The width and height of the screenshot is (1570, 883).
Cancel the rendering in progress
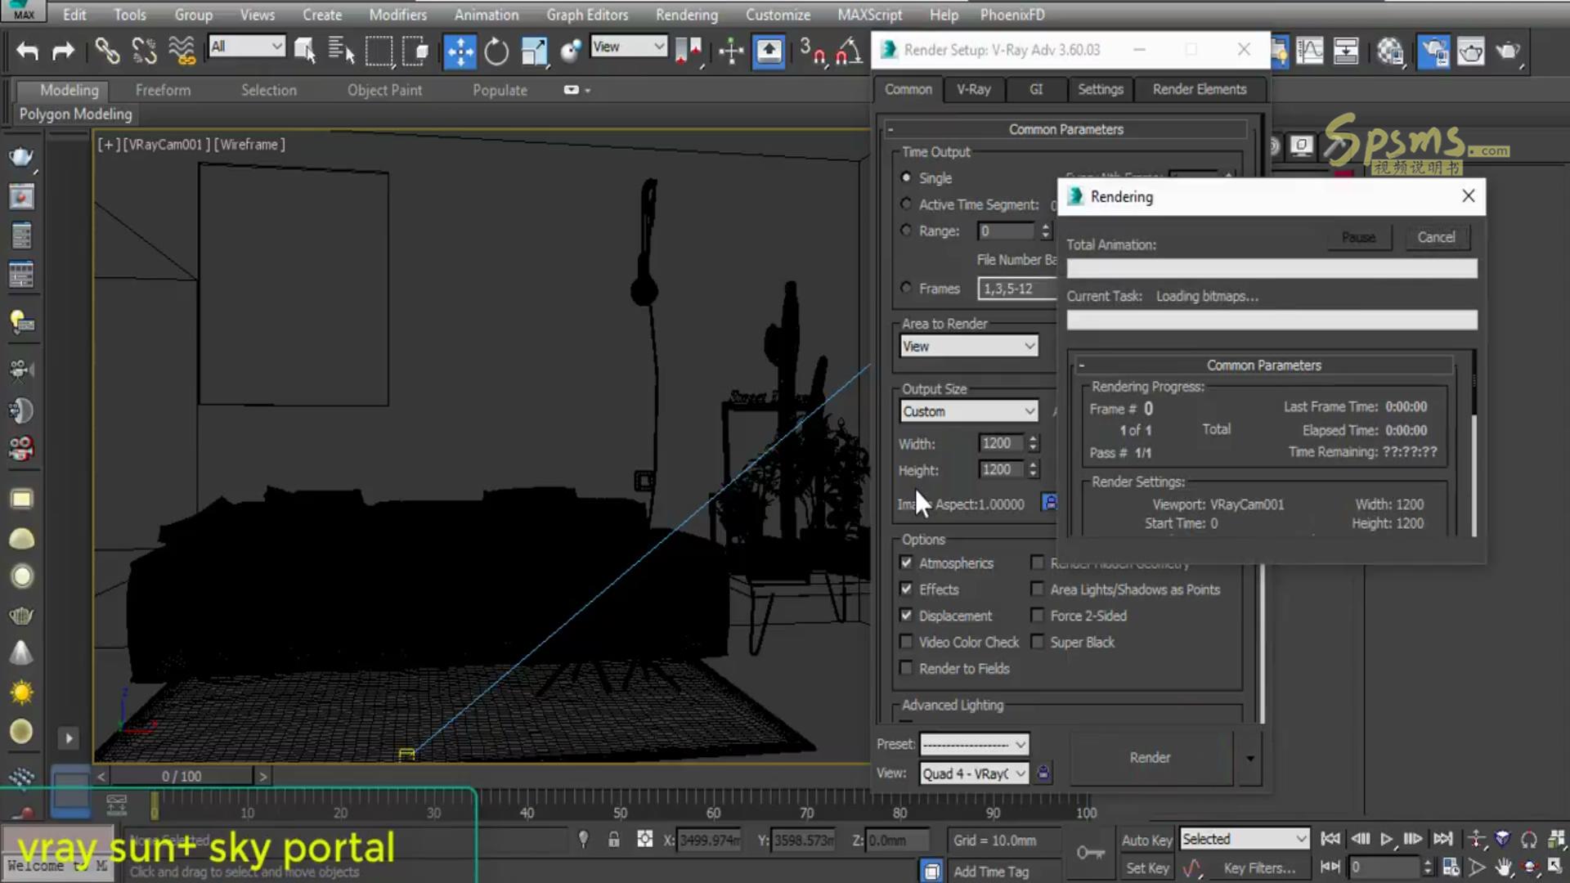click(1435, 237)
